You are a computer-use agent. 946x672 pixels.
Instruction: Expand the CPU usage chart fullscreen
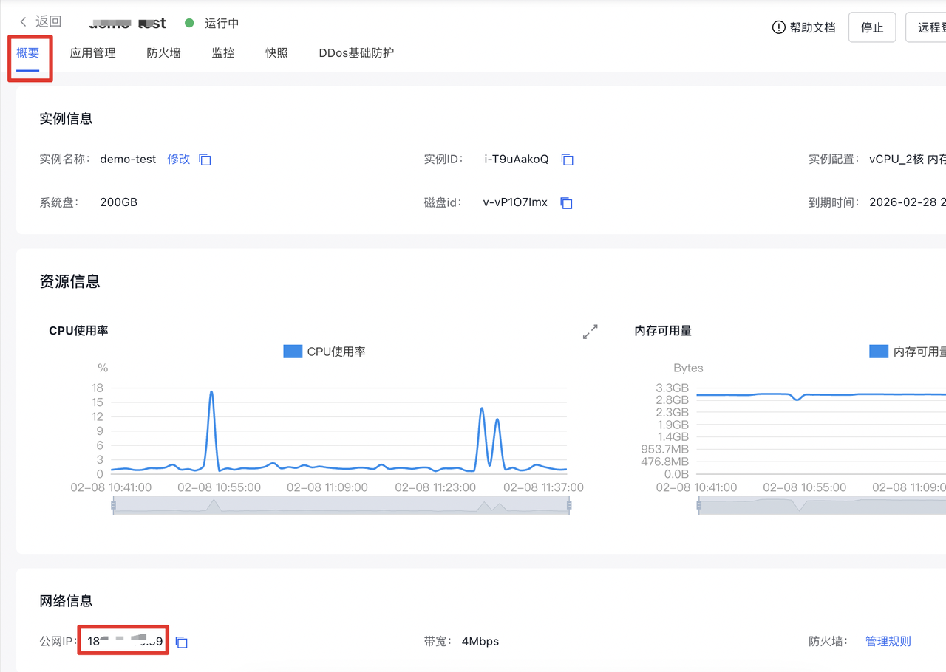coord(590,332)
